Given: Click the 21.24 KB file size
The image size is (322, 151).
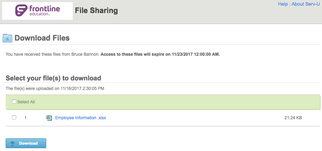Looking at the screenshot, I should click(x=293, y=118).
